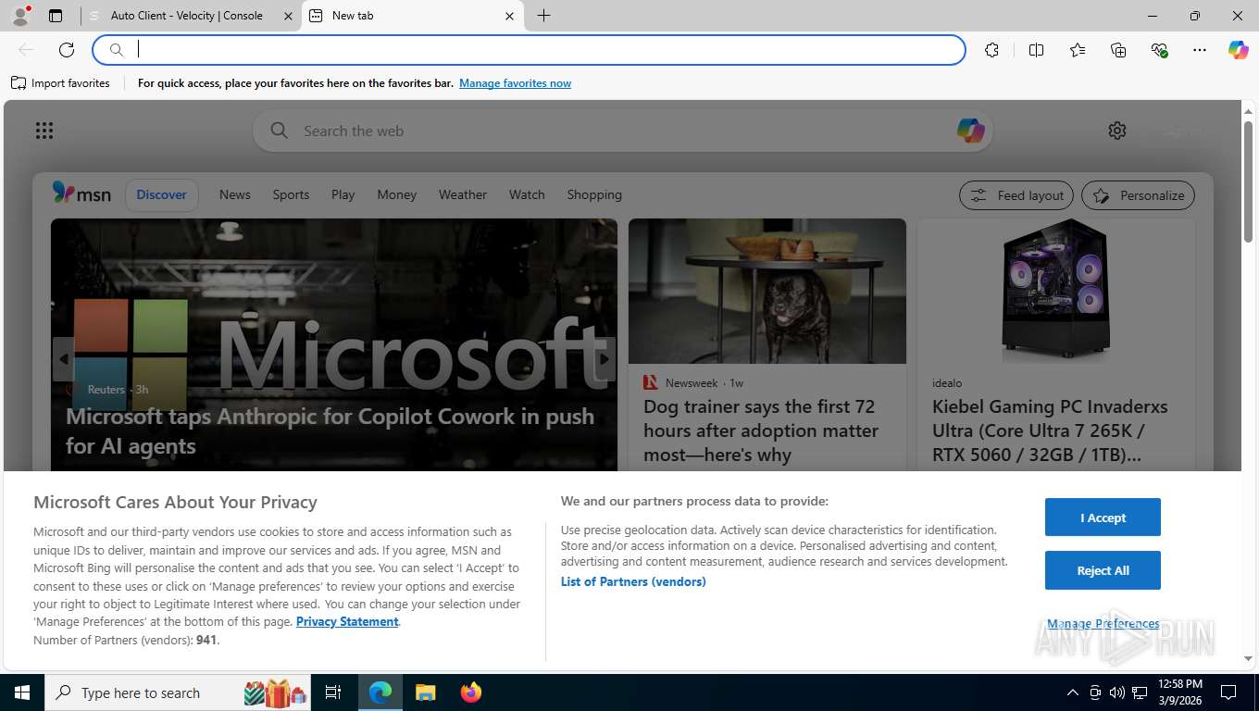
Task: Open the MSN apps grid launcher
Action: tap(44, 131)
